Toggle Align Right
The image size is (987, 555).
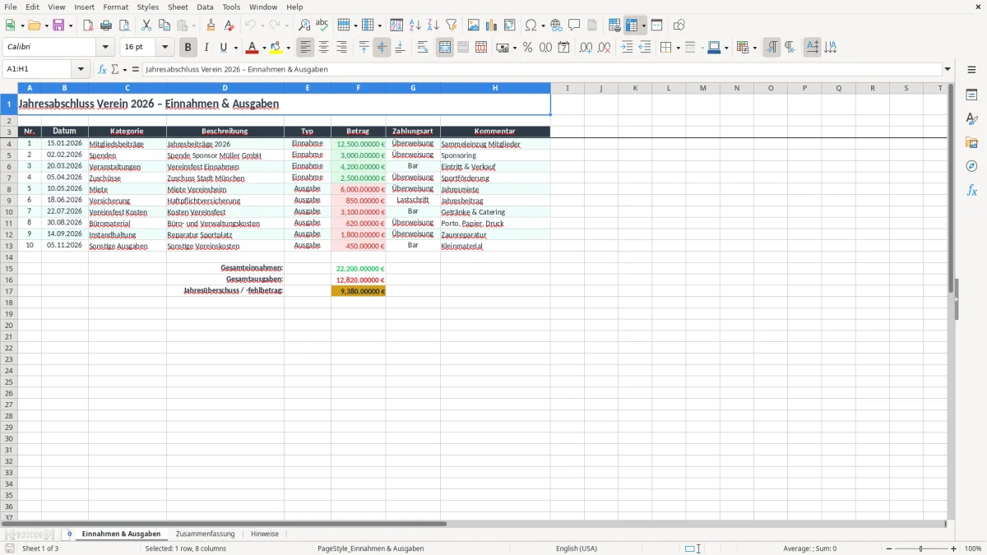pyautogui.click(x=341, y=48)
